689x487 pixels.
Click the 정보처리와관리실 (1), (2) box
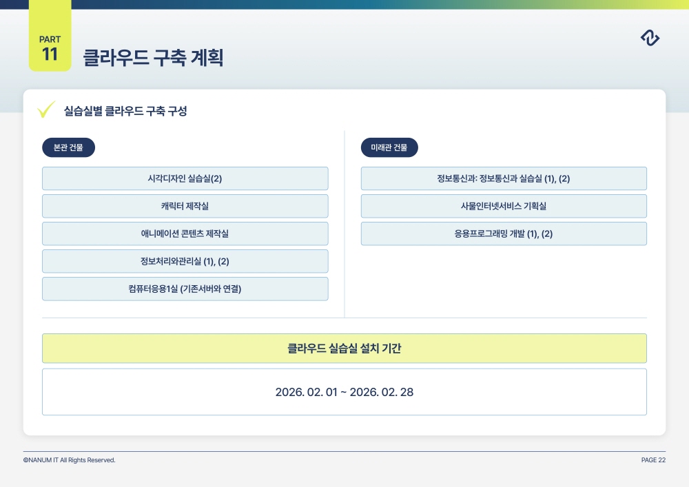(x=185, y=261)
